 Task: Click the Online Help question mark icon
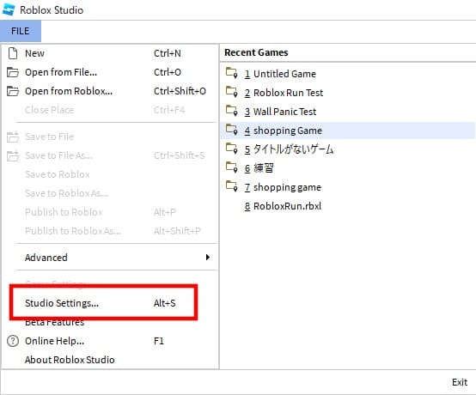pyautogui.click(x=13, y=341)
